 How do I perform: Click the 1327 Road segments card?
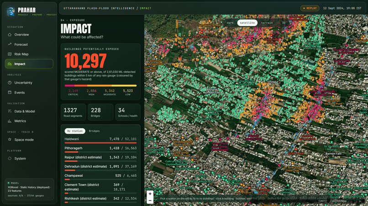pos(73,112)
